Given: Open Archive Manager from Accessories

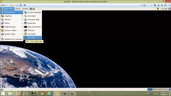Looking at the screenshot, I should 33,12.
